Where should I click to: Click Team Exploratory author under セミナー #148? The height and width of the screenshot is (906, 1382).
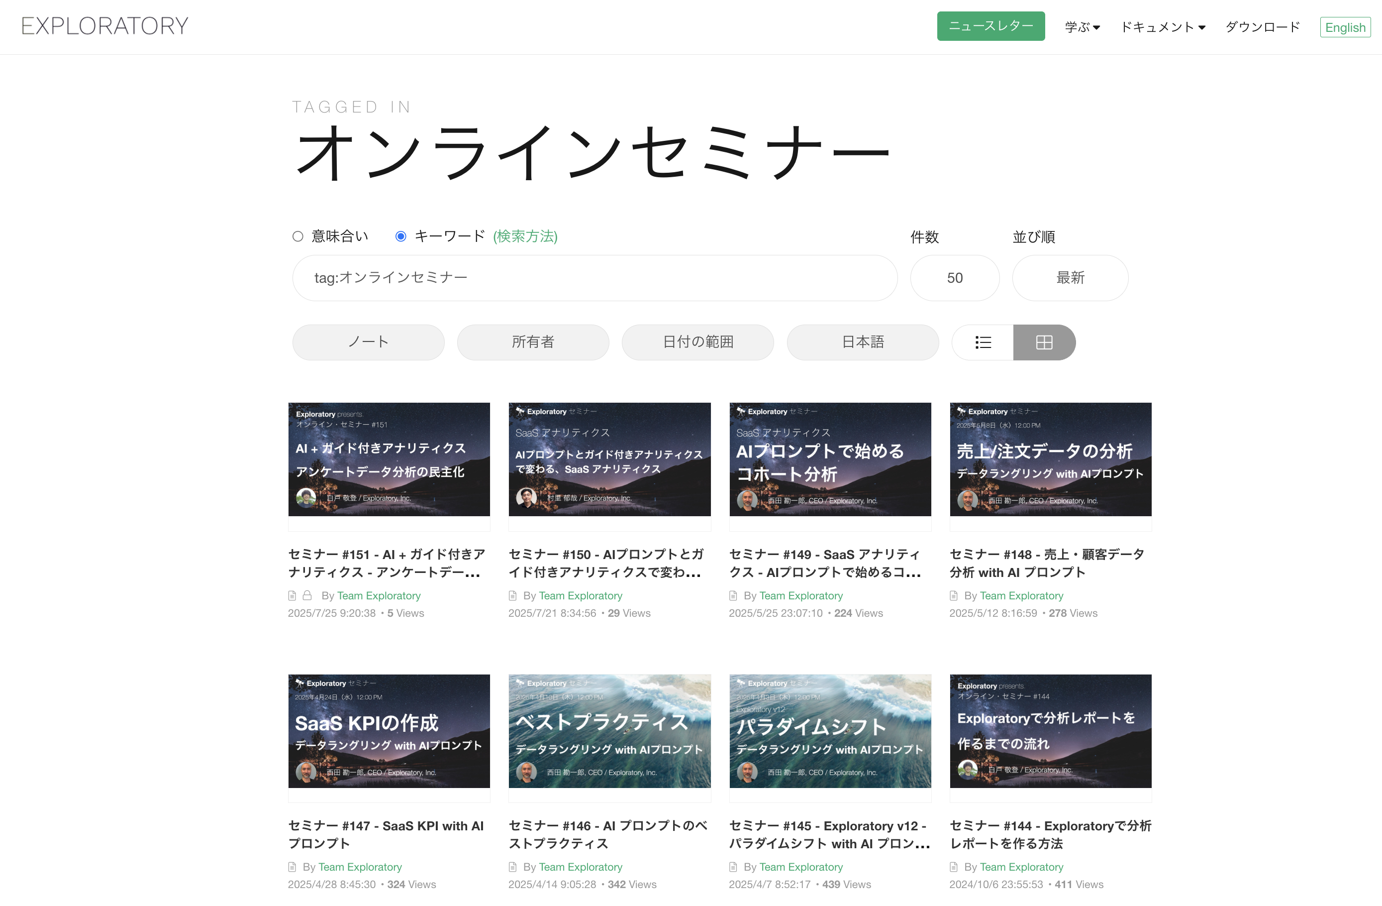tap(1022, 596)
